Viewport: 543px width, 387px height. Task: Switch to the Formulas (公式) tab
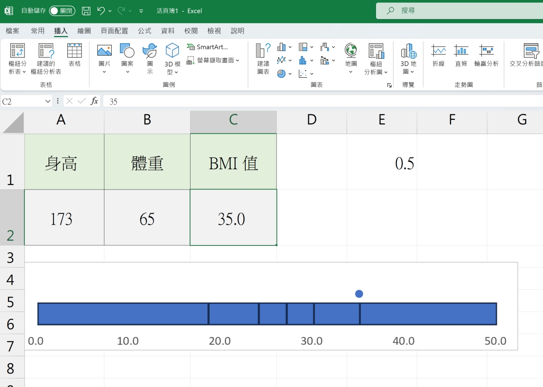[144, 31]
